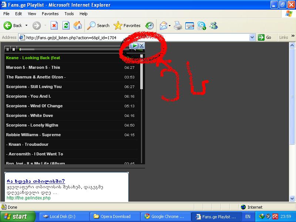Expand the Links toolbar chevron
This screenshot has height=222, width=296.
click(293, 36)
